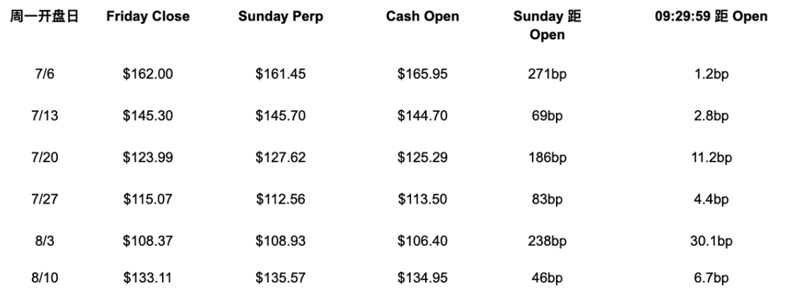Click the 09:29:59 距 Open header
The width and height of the screenshot is (788, 299).
point(711,16)
